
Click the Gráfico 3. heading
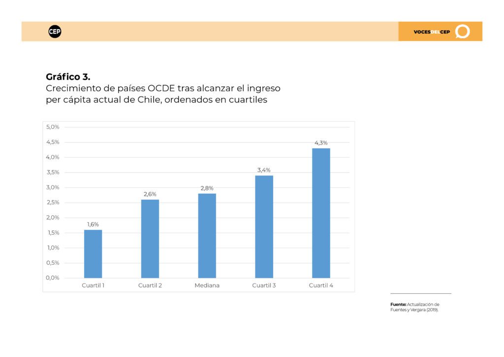(68, 76)
